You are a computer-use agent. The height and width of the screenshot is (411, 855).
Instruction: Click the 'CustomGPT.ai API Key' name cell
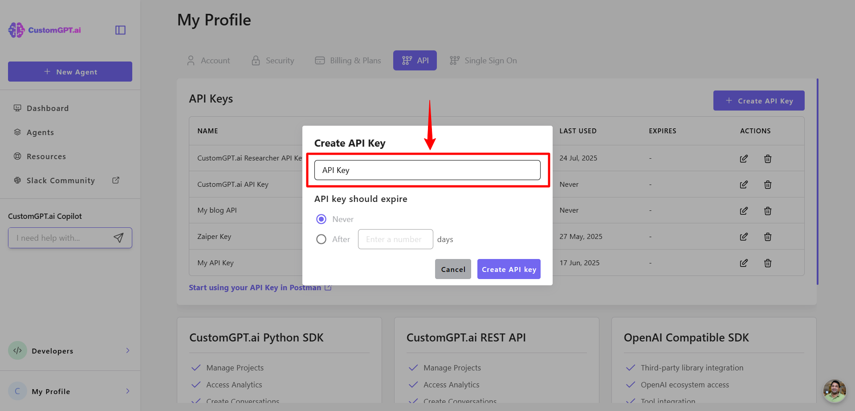click(x=233, y=185)
